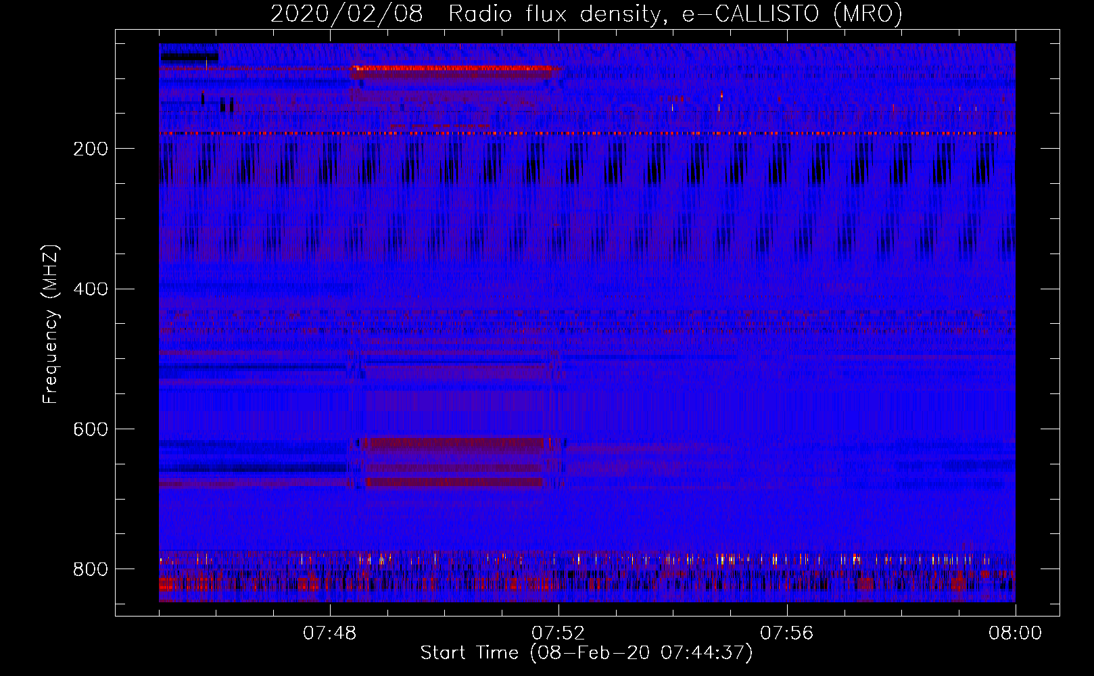Click the "Frequency (MHZ)" axis label
Screen dimensions: 1094x676
(x=51, y=324)
